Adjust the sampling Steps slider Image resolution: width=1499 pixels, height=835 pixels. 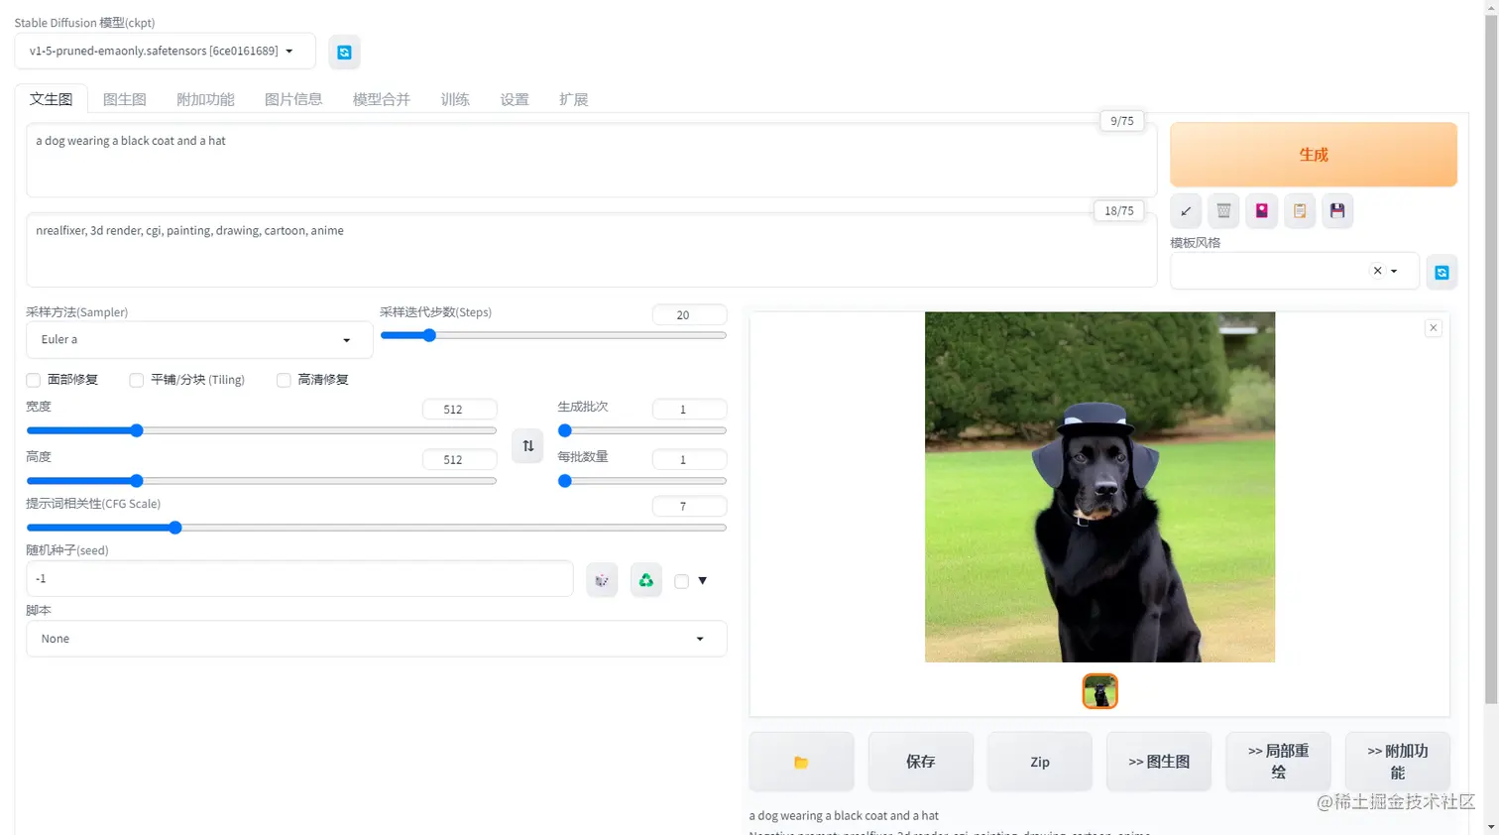pyautogui.click(x=553, y=335)
